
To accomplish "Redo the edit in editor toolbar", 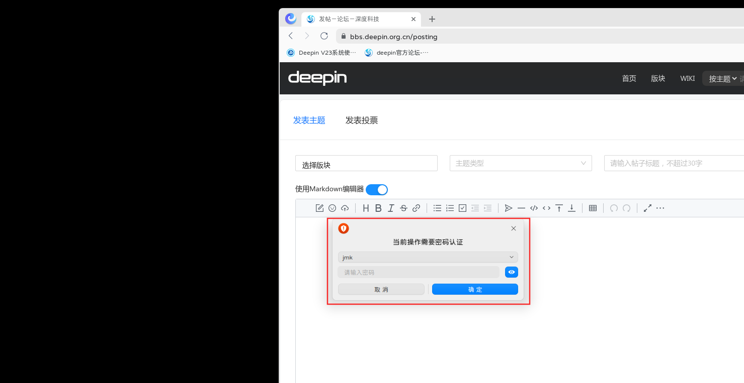I will tap(626, 208).
